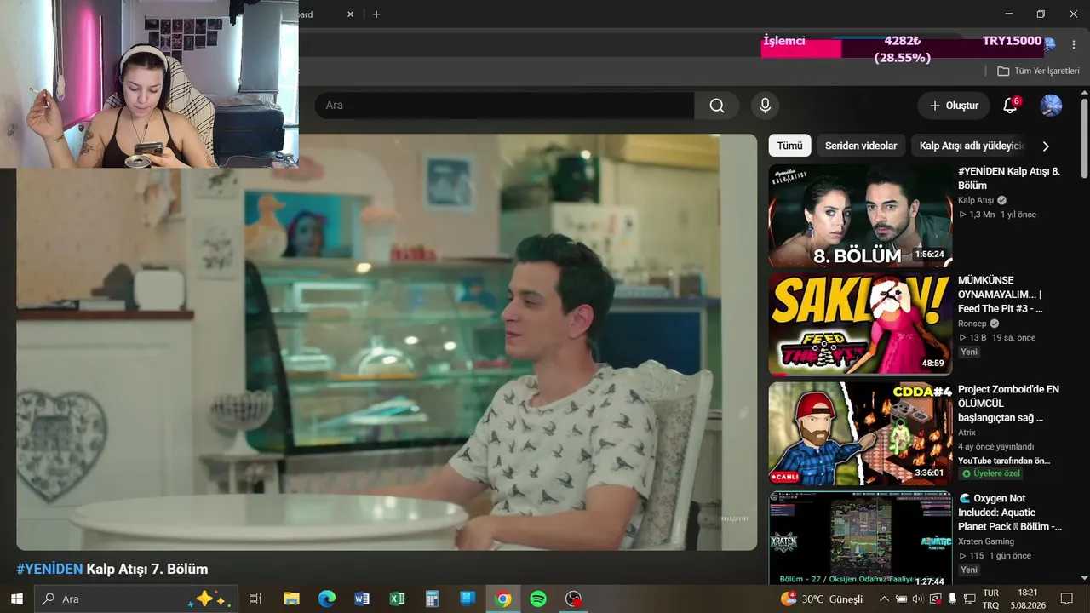Switch to Google Chrome on the taskbar
1090x613 pixels.
(503, 599)
